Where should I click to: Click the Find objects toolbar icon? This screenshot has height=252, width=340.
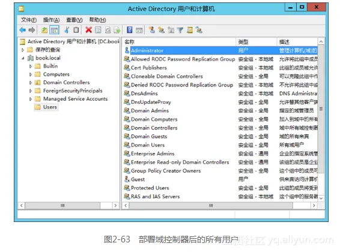tap(190, 30)
